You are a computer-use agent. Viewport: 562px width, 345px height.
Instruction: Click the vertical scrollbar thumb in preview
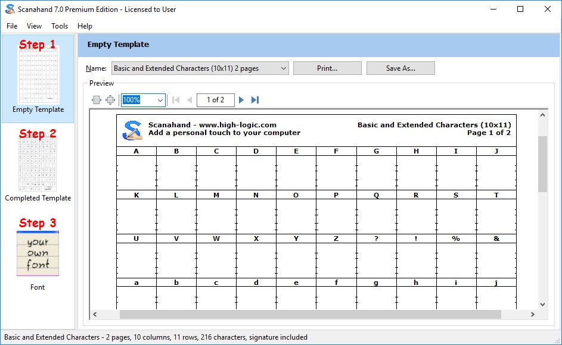tap(543, 164)
